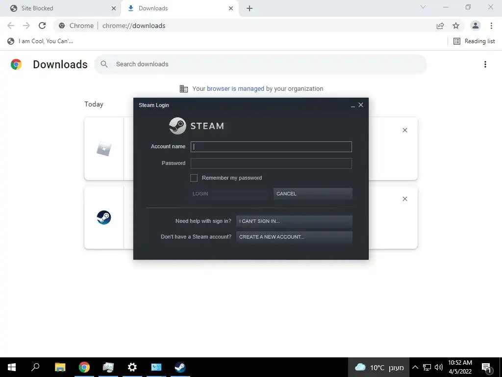Open network status in system tray

[427, 367]
